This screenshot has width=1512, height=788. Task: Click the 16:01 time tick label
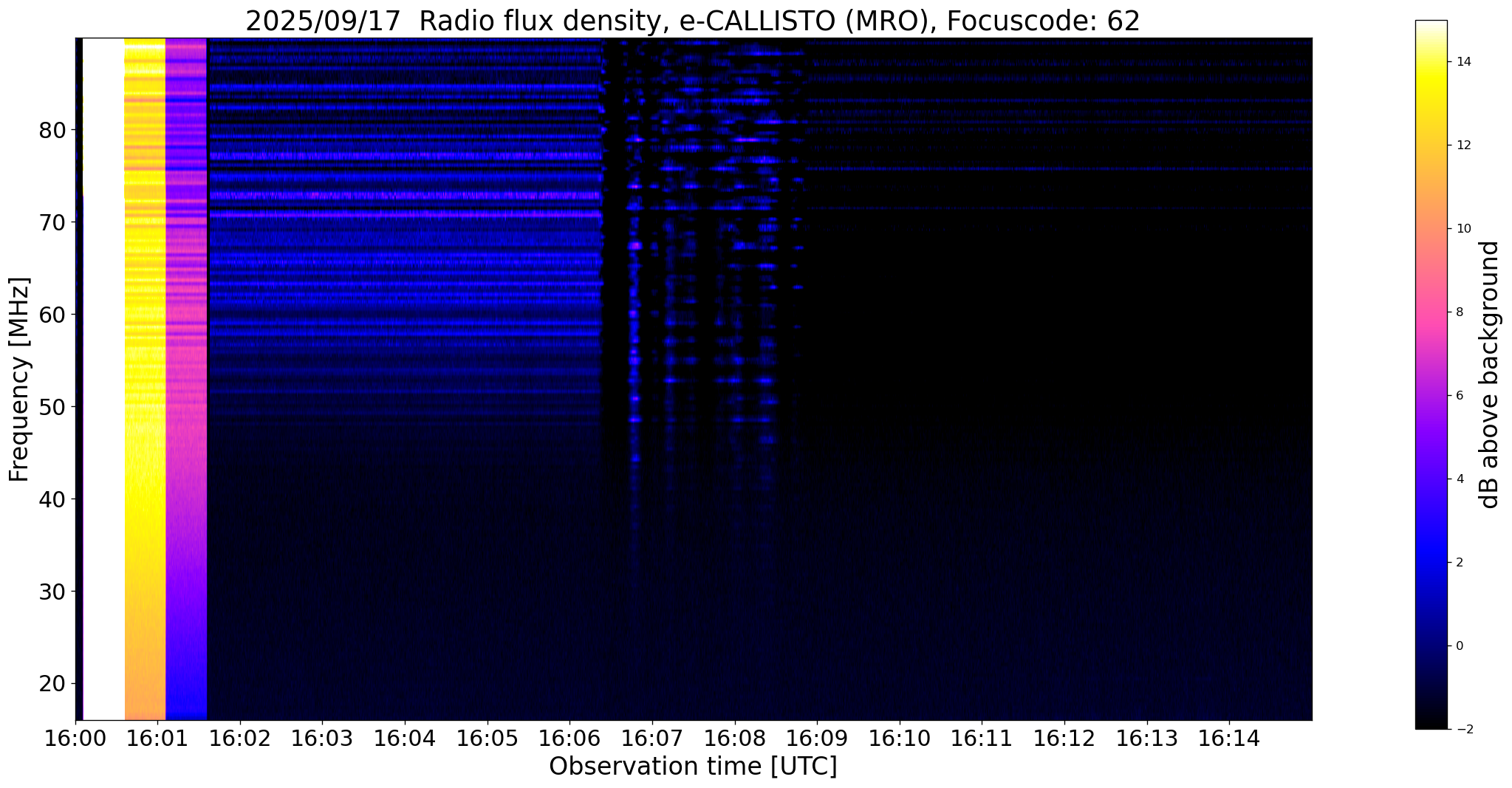pyautogui.click(x=157, y=738)
